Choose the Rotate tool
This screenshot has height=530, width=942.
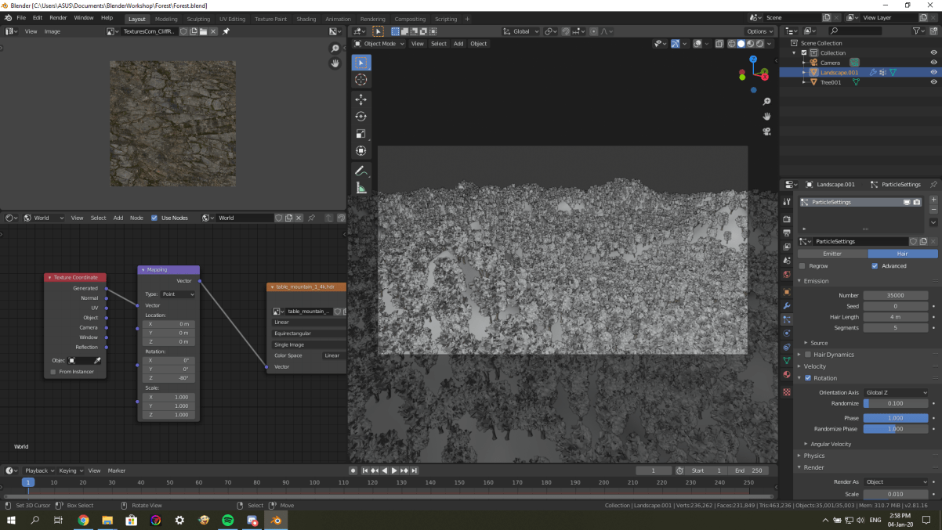coord(360,117)
